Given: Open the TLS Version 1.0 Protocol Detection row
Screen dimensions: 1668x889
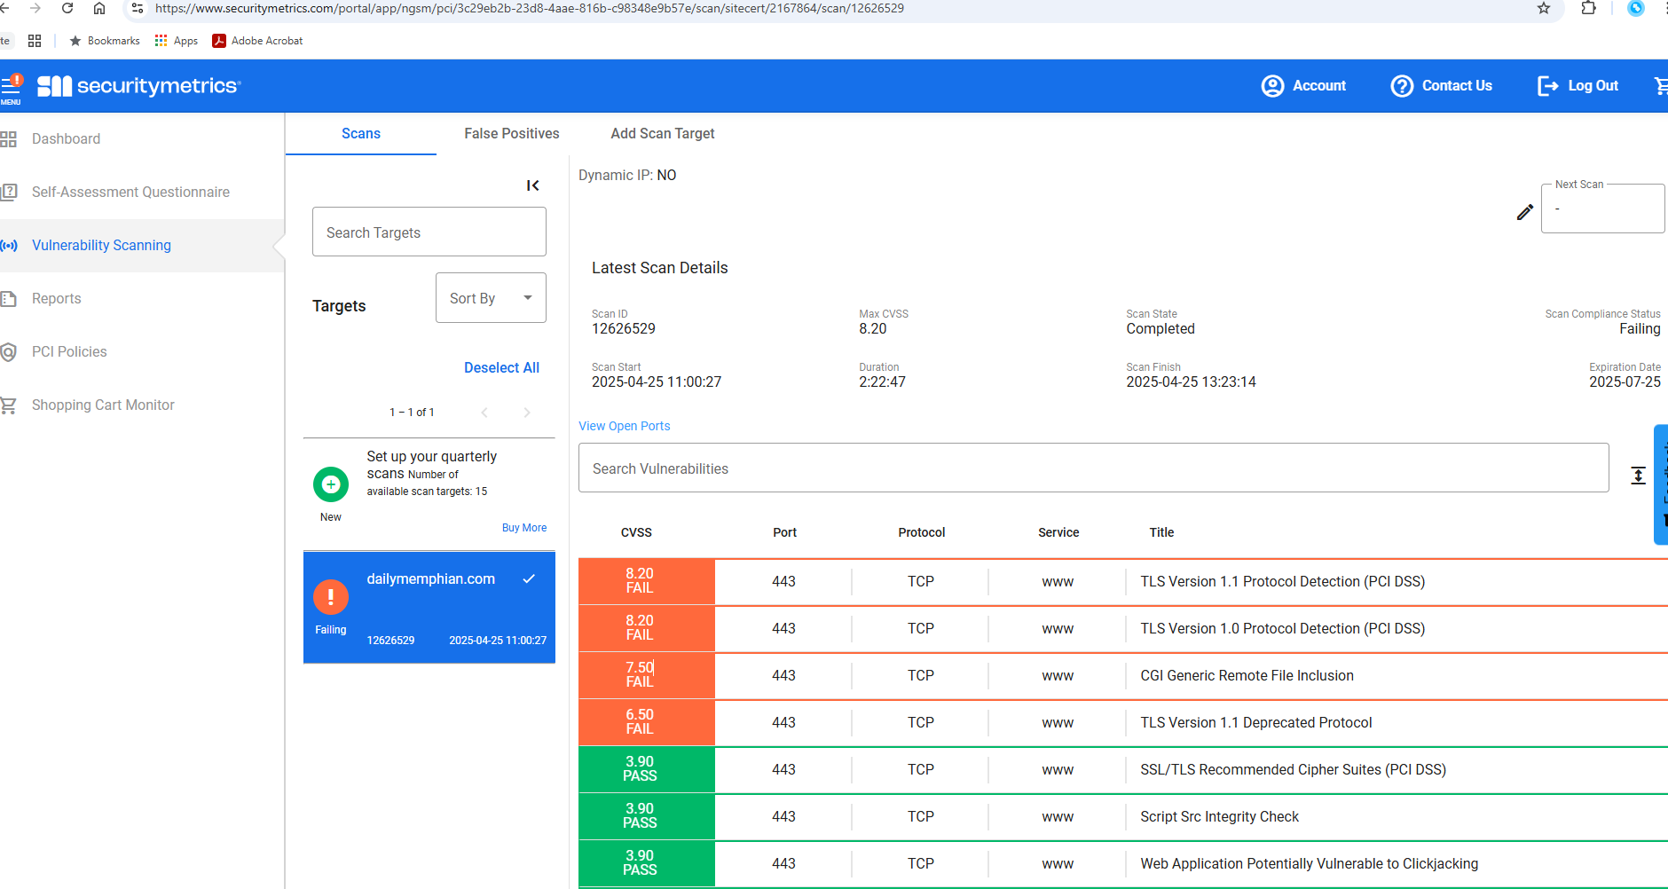Looking at the screenshot, I should tap(1123, 629).
